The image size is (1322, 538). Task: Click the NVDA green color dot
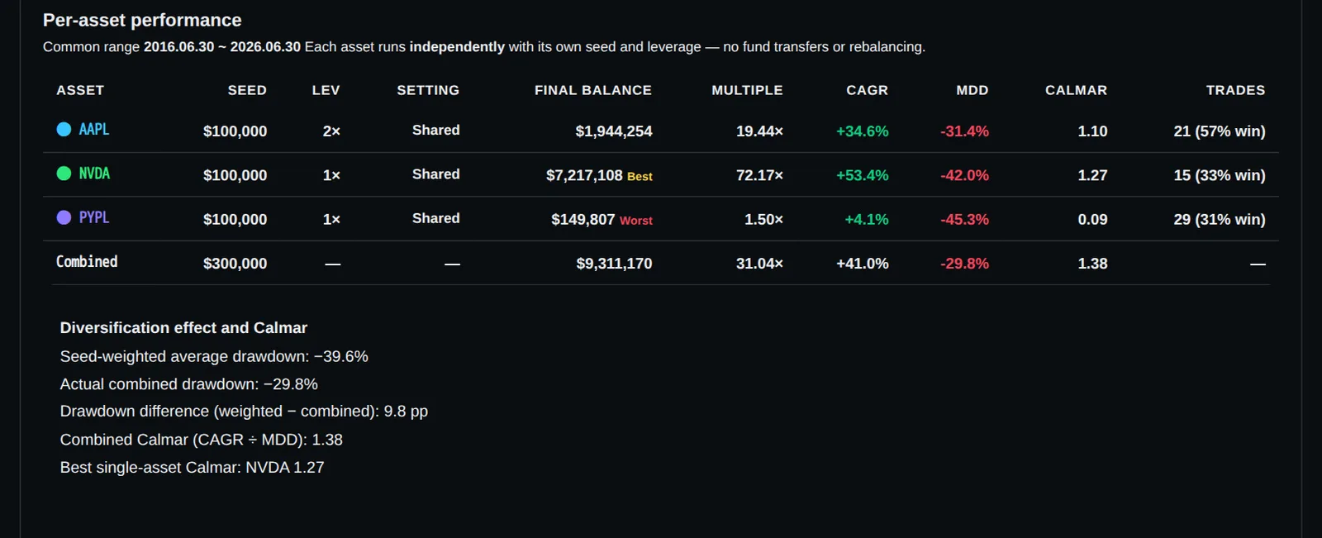pyautogui.click(x=64, y=173)
